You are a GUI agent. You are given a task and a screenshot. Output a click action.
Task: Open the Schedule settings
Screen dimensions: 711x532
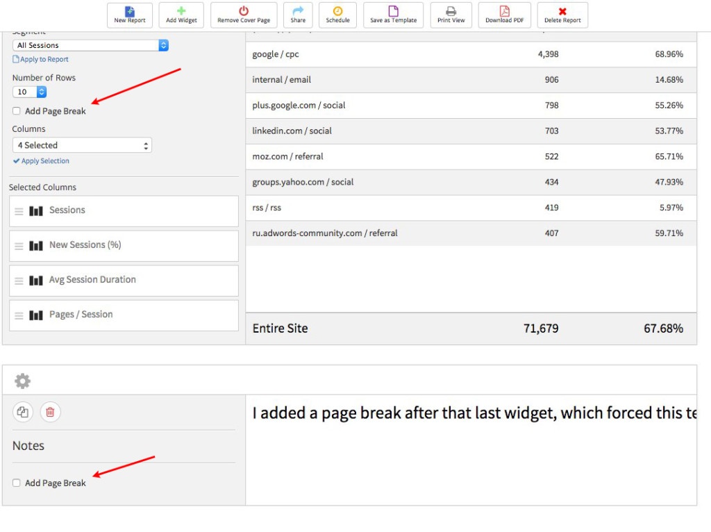pos(337,15)
